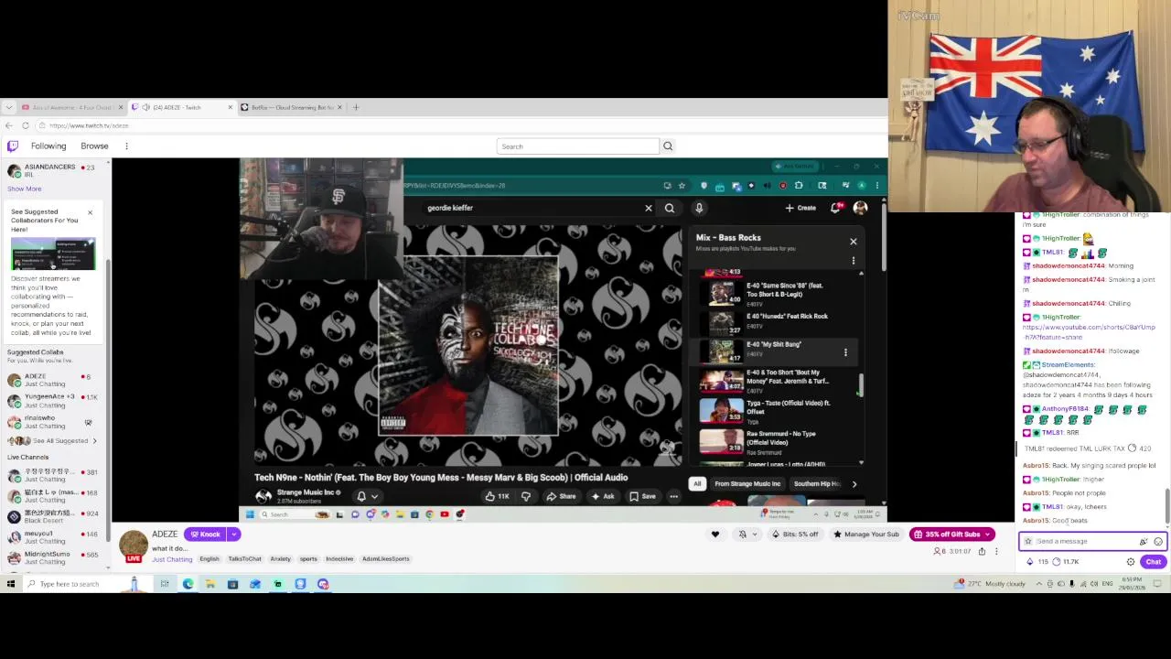Open the browser tab search dropdown arrow
This screenshot has width=1171, height=659.
pyautogui.click(x=8, y=107)
